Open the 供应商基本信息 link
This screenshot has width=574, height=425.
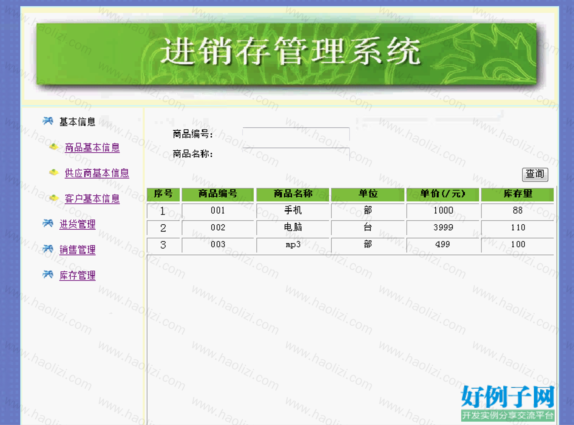point(97,173)
